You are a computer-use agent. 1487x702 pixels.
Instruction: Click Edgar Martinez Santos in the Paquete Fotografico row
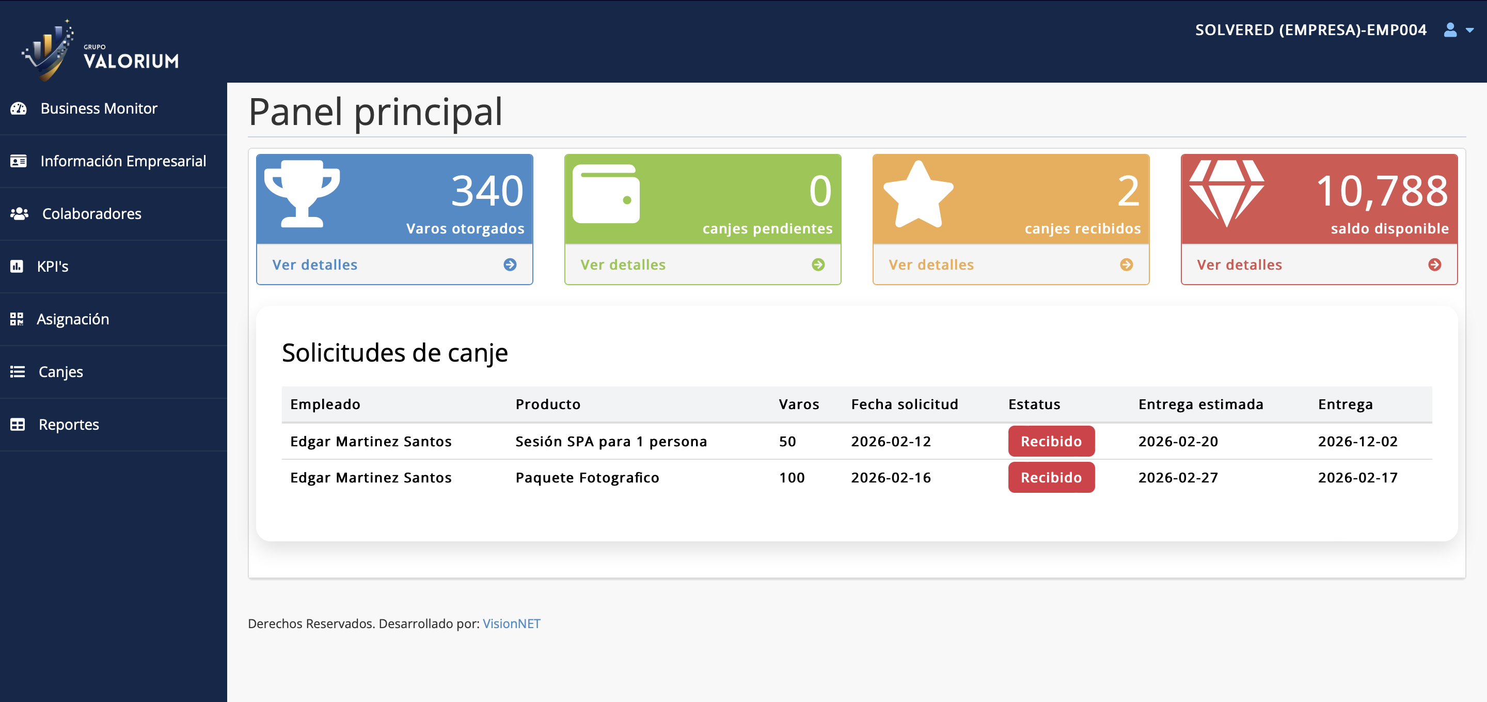point(371,477)
